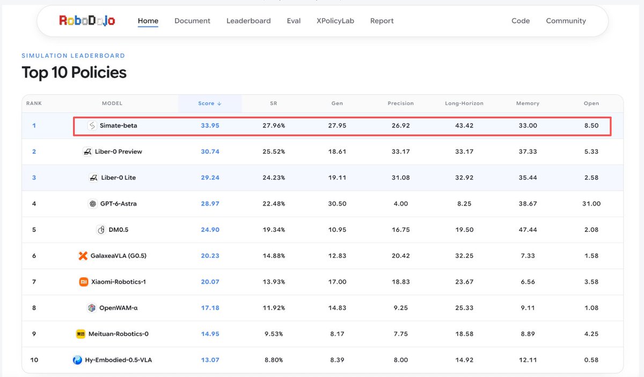Open the Home nav tab
Image resolution: width=644 pixels, height=377 pixels.
(148, 21)
